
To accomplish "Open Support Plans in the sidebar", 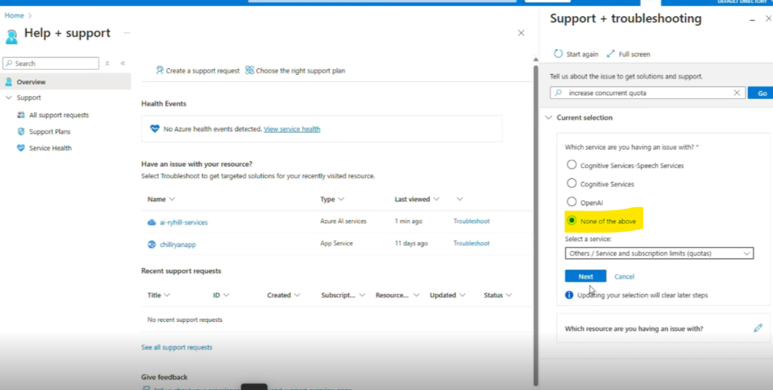I will click(50, 132).
